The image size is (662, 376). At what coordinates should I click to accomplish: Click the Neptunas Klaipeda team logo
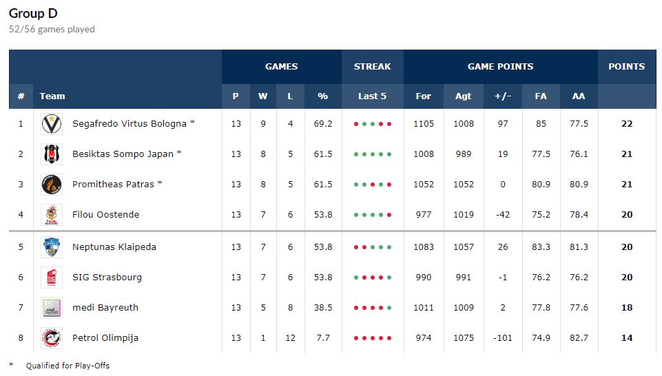pos(52,247)
